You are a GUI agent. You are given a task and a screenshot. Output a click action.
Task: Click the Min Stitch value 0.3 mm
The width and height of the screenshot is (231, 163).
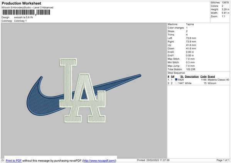click(190, 62)
